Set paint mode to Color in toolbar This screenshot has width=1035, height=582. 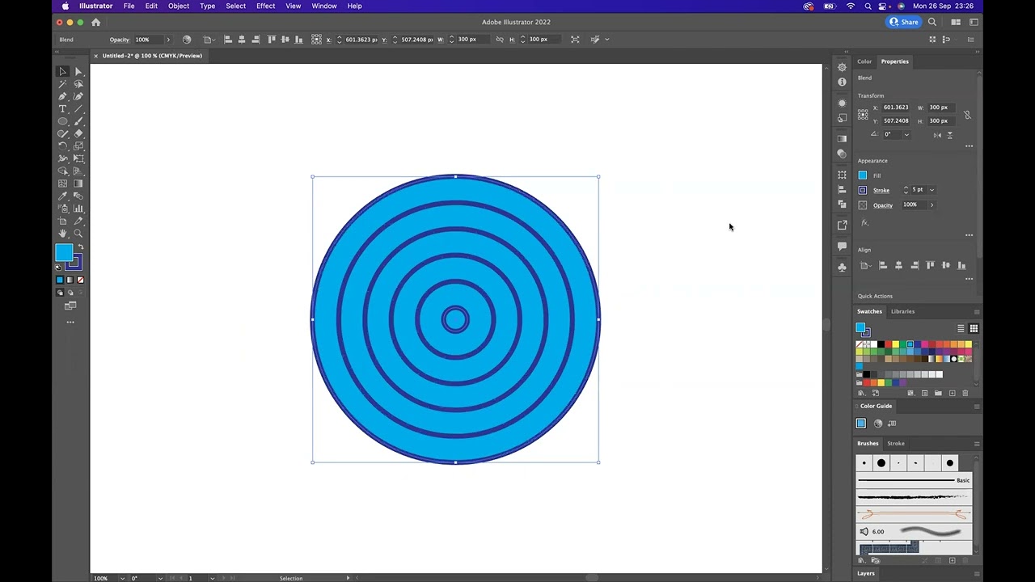(x=60, y=280)
